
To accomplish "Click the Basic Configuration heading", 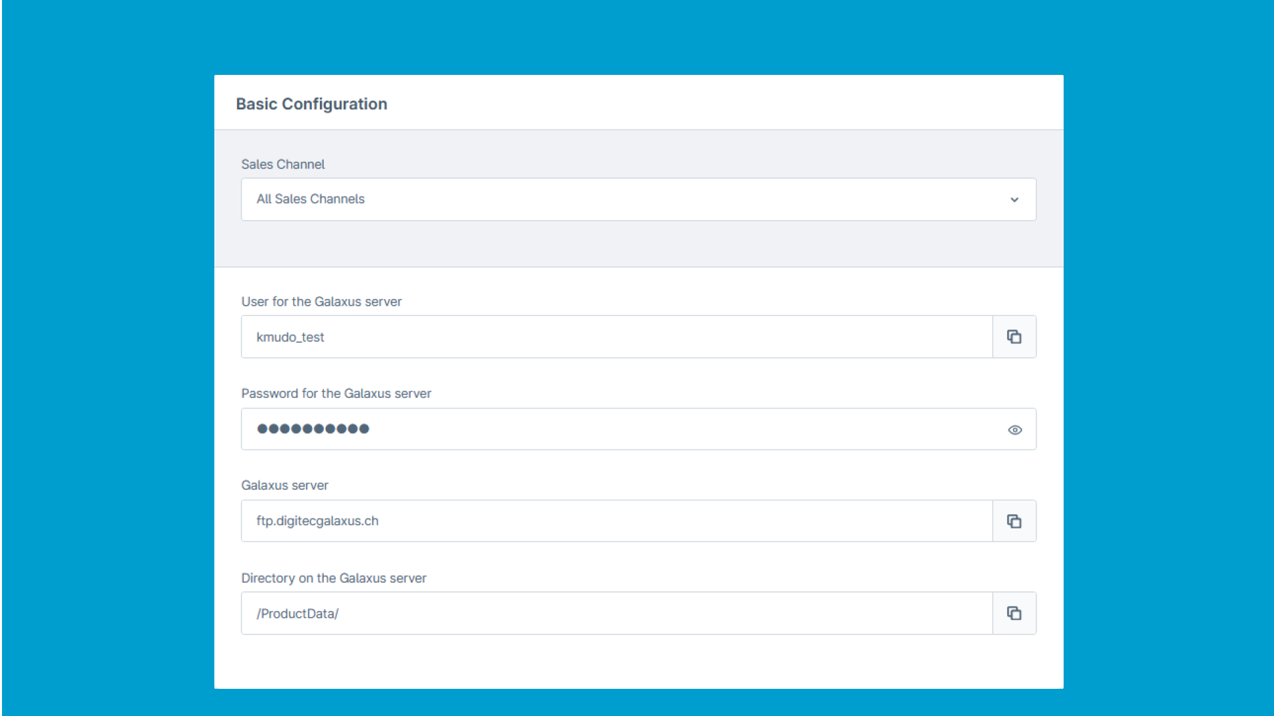I will (311, 104).
